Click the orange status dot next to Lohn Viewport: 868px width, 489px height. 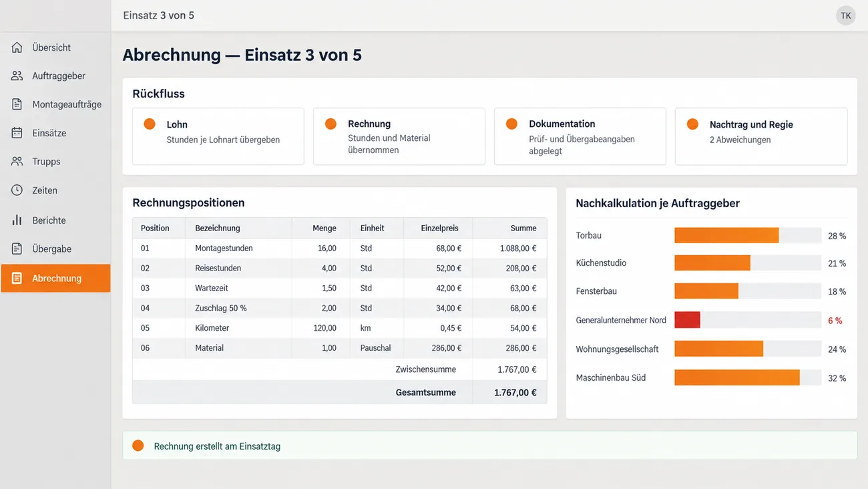click(150, 124)
